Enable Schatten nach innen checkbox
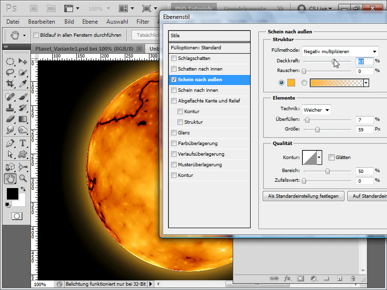Viewport: 387px width, 290px height. [174, 69]
